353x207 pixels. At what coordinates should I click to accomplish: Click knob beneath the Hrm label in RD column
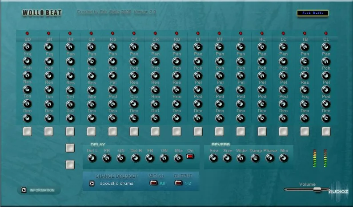[x=177, y=104]
